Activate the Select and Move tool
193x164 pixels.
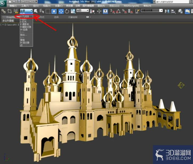pos(61,11)
